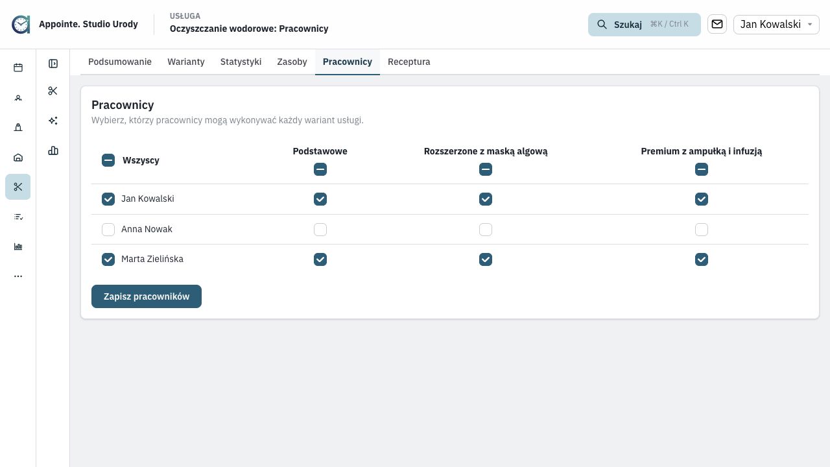Image resolution: width=830 pixels, height=467 pixels.
Task: Select the active Pracownicy tab
Action: coord(348,62)
